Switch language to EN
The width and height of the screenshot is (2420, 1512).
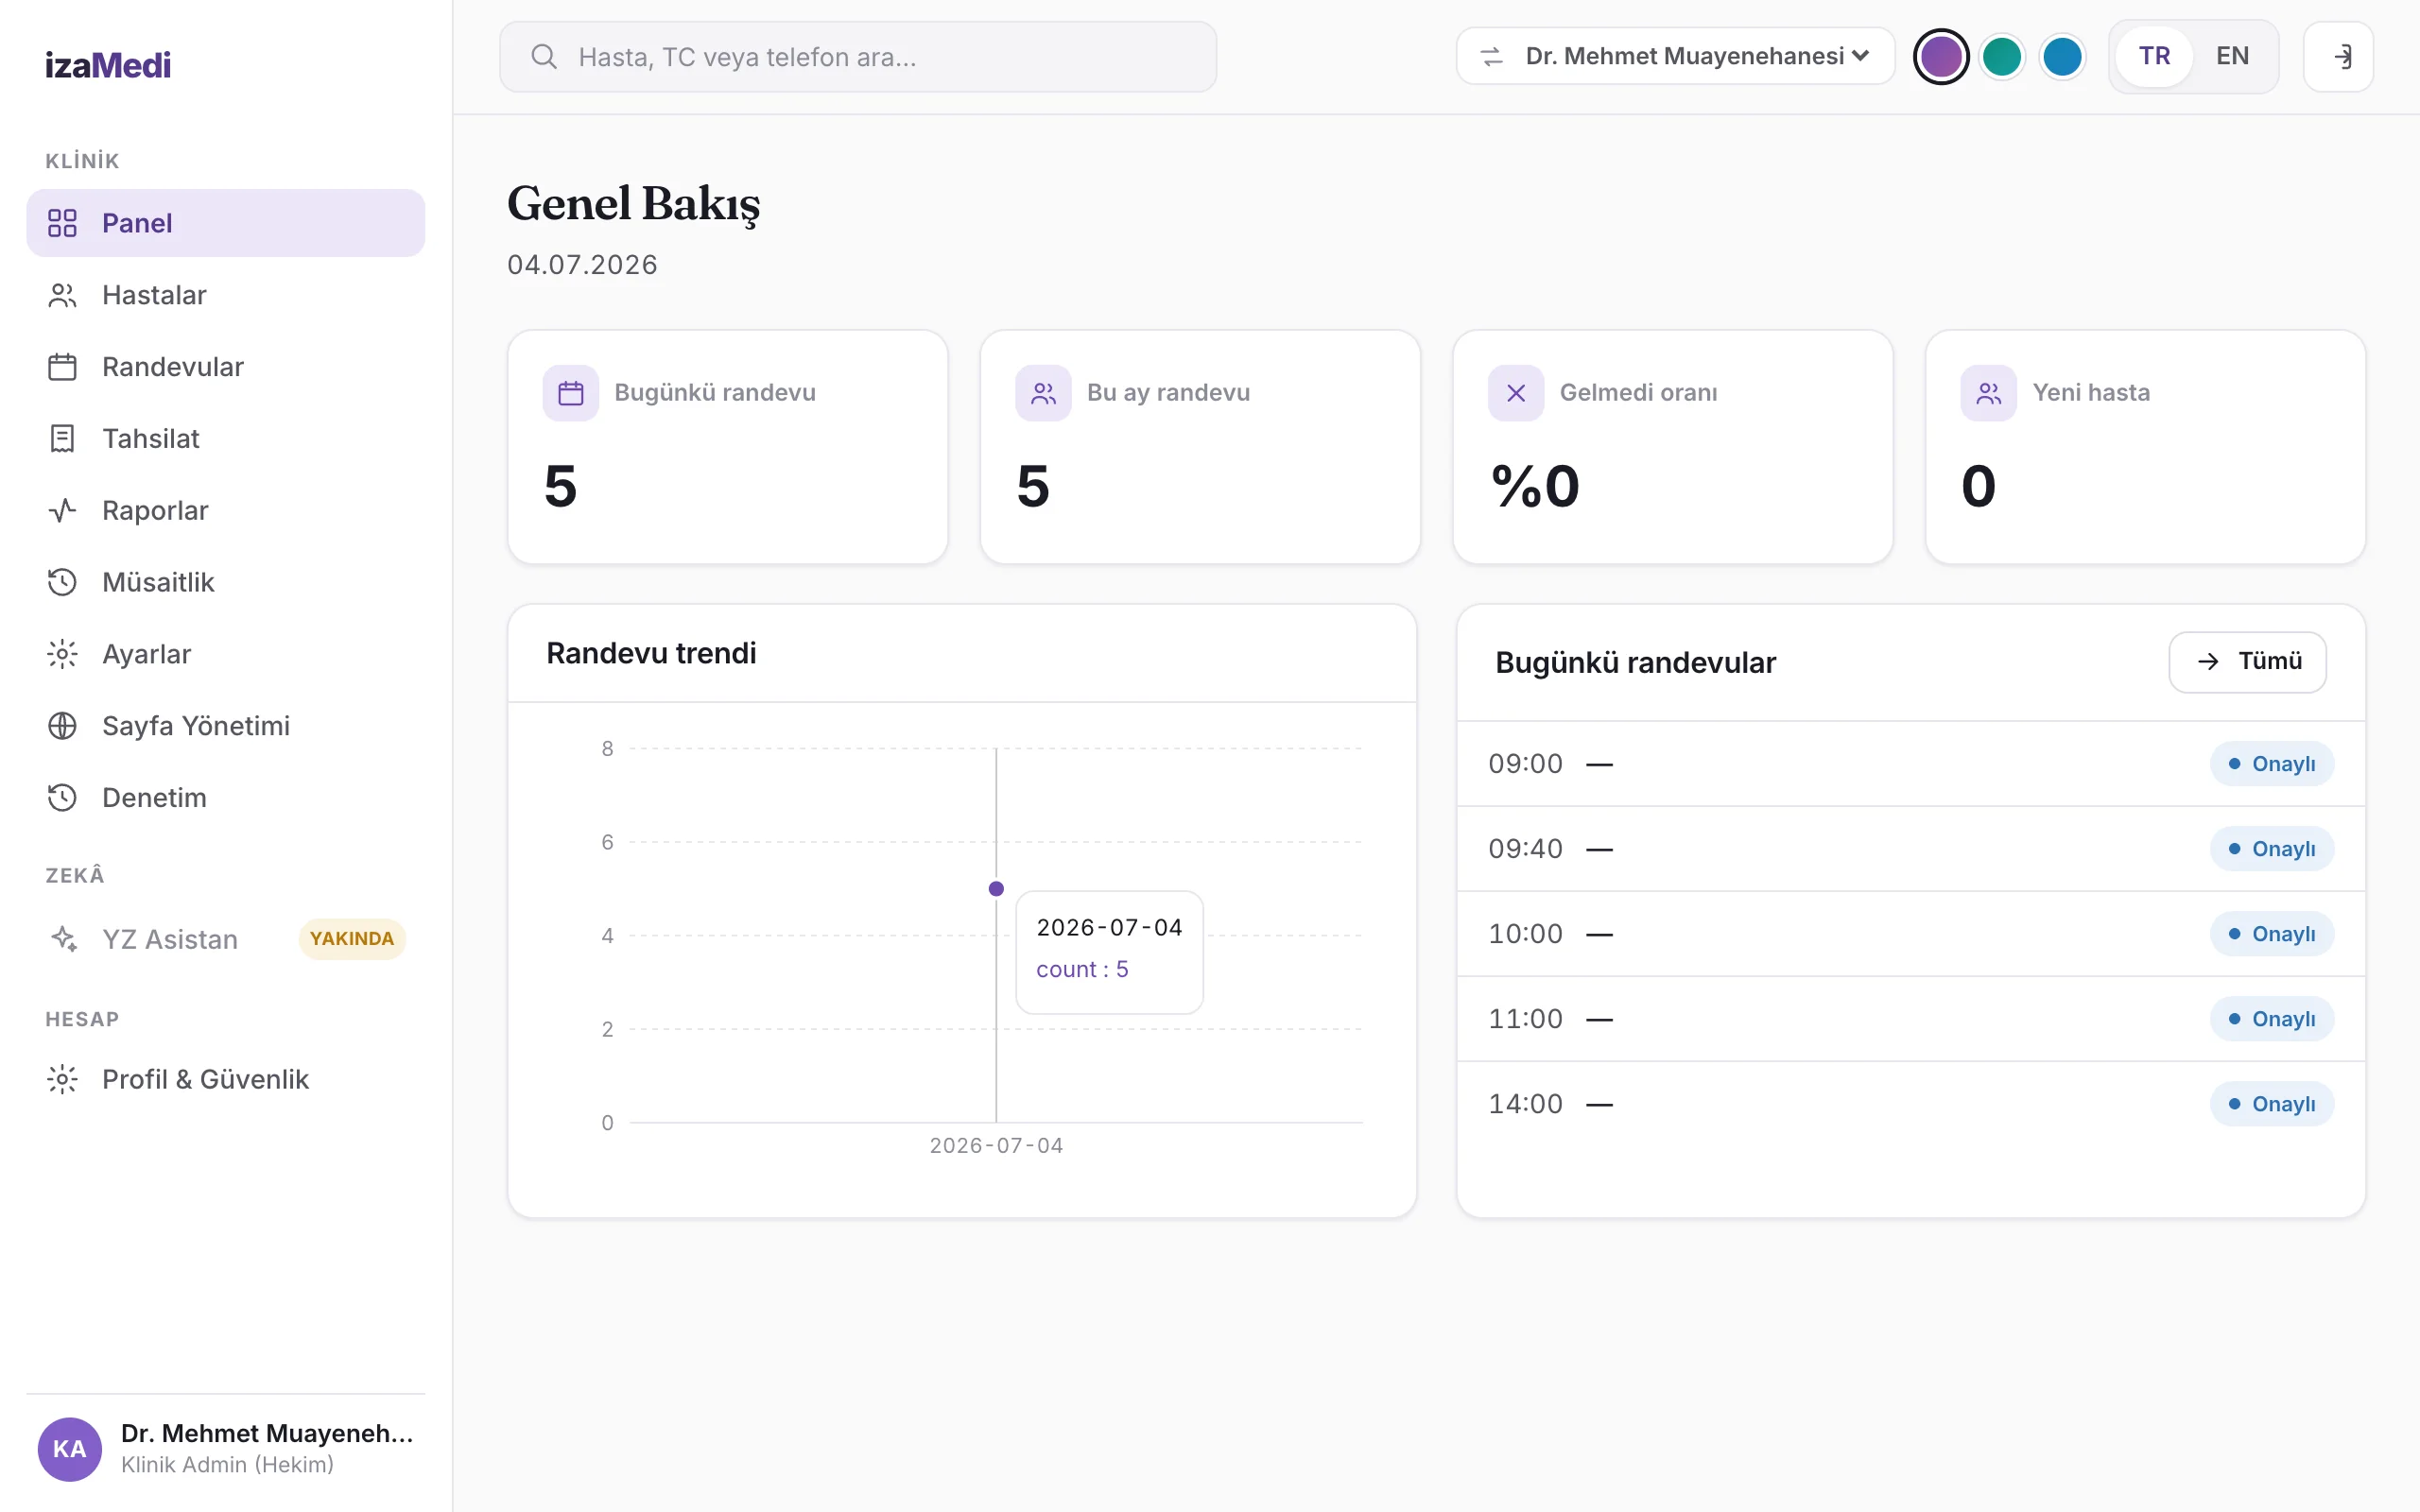pyautogui.click(x=2232, y=56)
